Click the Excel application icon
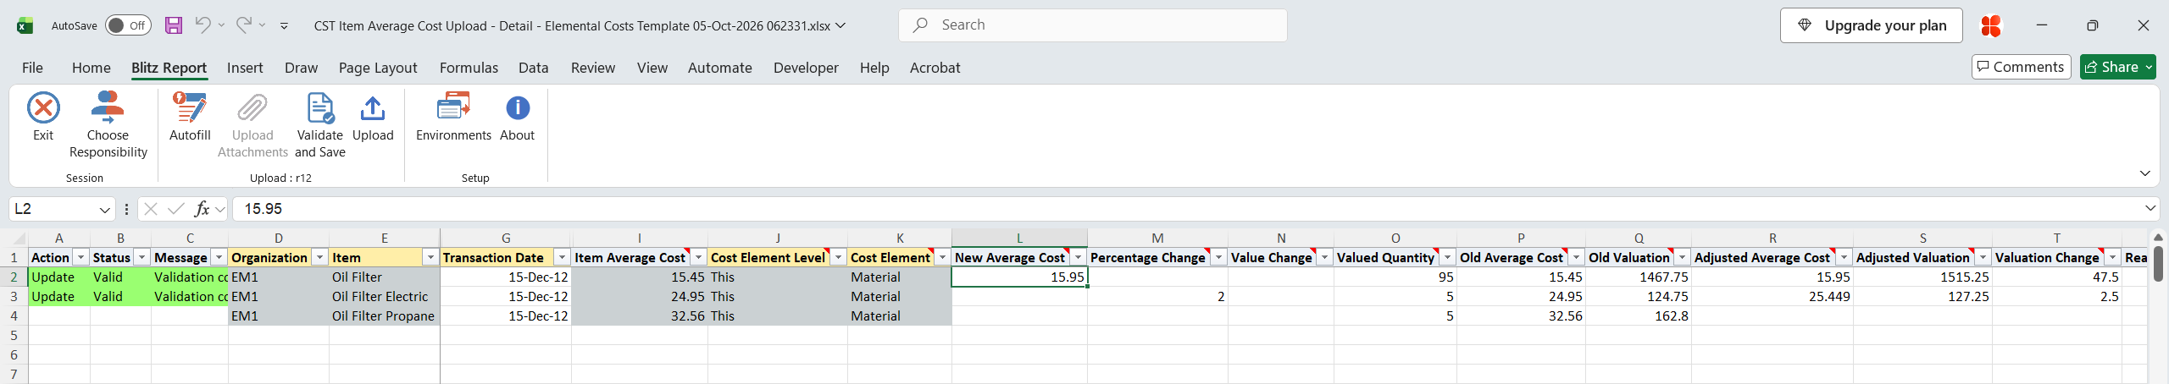The image size is (2169, 384). 25,25
